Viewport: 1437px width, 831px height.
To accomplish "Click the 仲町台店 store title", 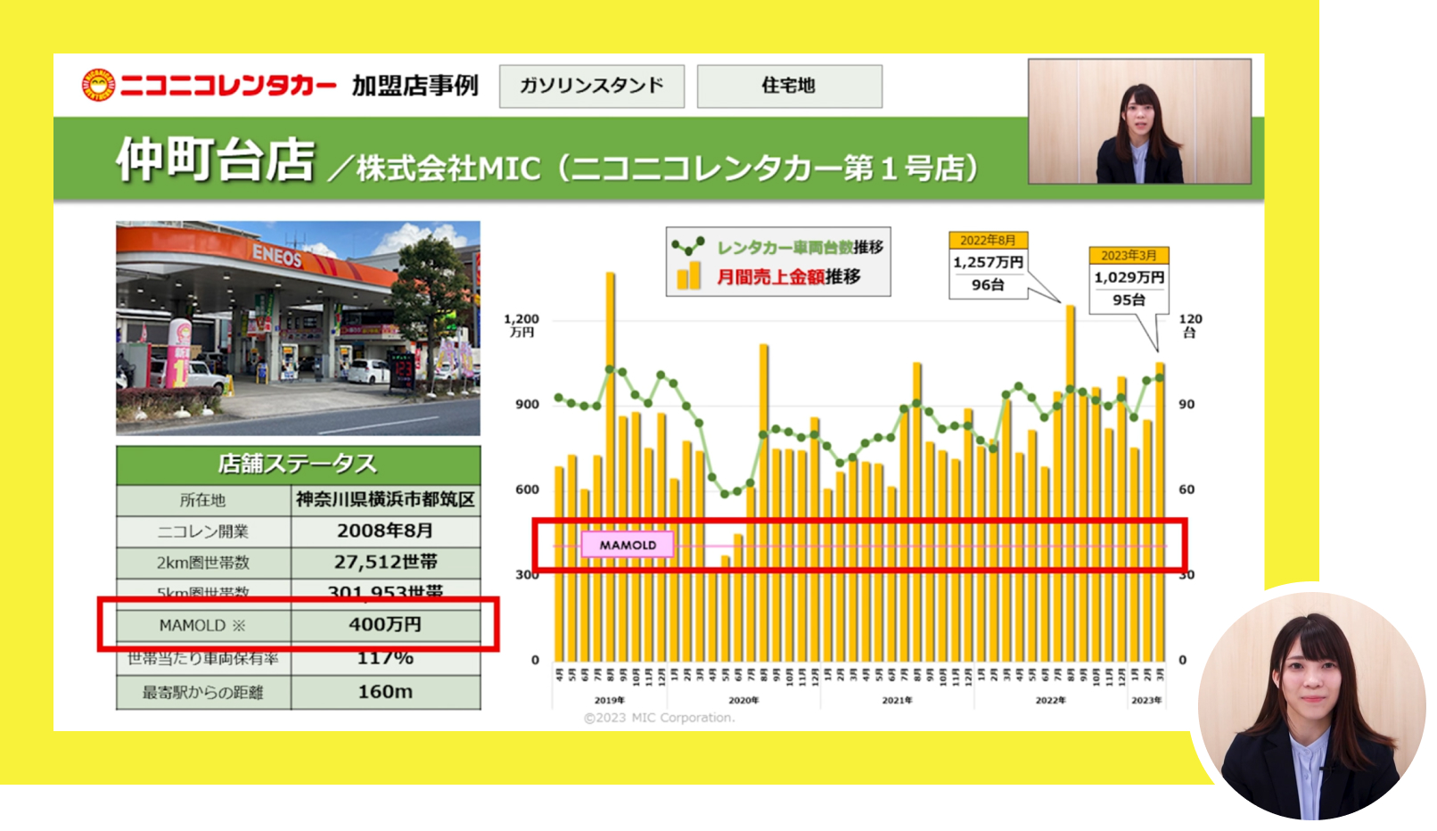I will point(216,160).
